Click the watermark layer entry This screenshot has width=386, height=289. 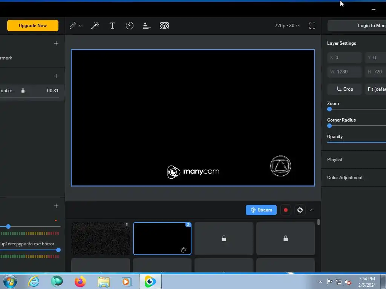coord(32,58)
